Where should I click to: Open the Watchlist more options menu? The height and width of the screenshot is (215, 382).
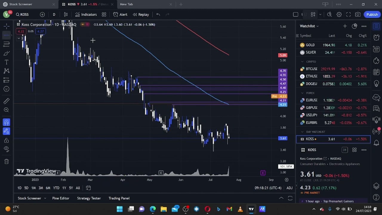pyautogui.click(x=364, y=26)
